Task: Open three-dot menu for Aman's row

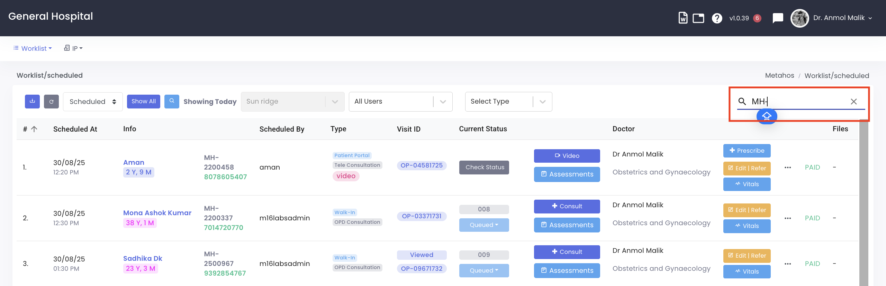Action: [x=788, y=168]
